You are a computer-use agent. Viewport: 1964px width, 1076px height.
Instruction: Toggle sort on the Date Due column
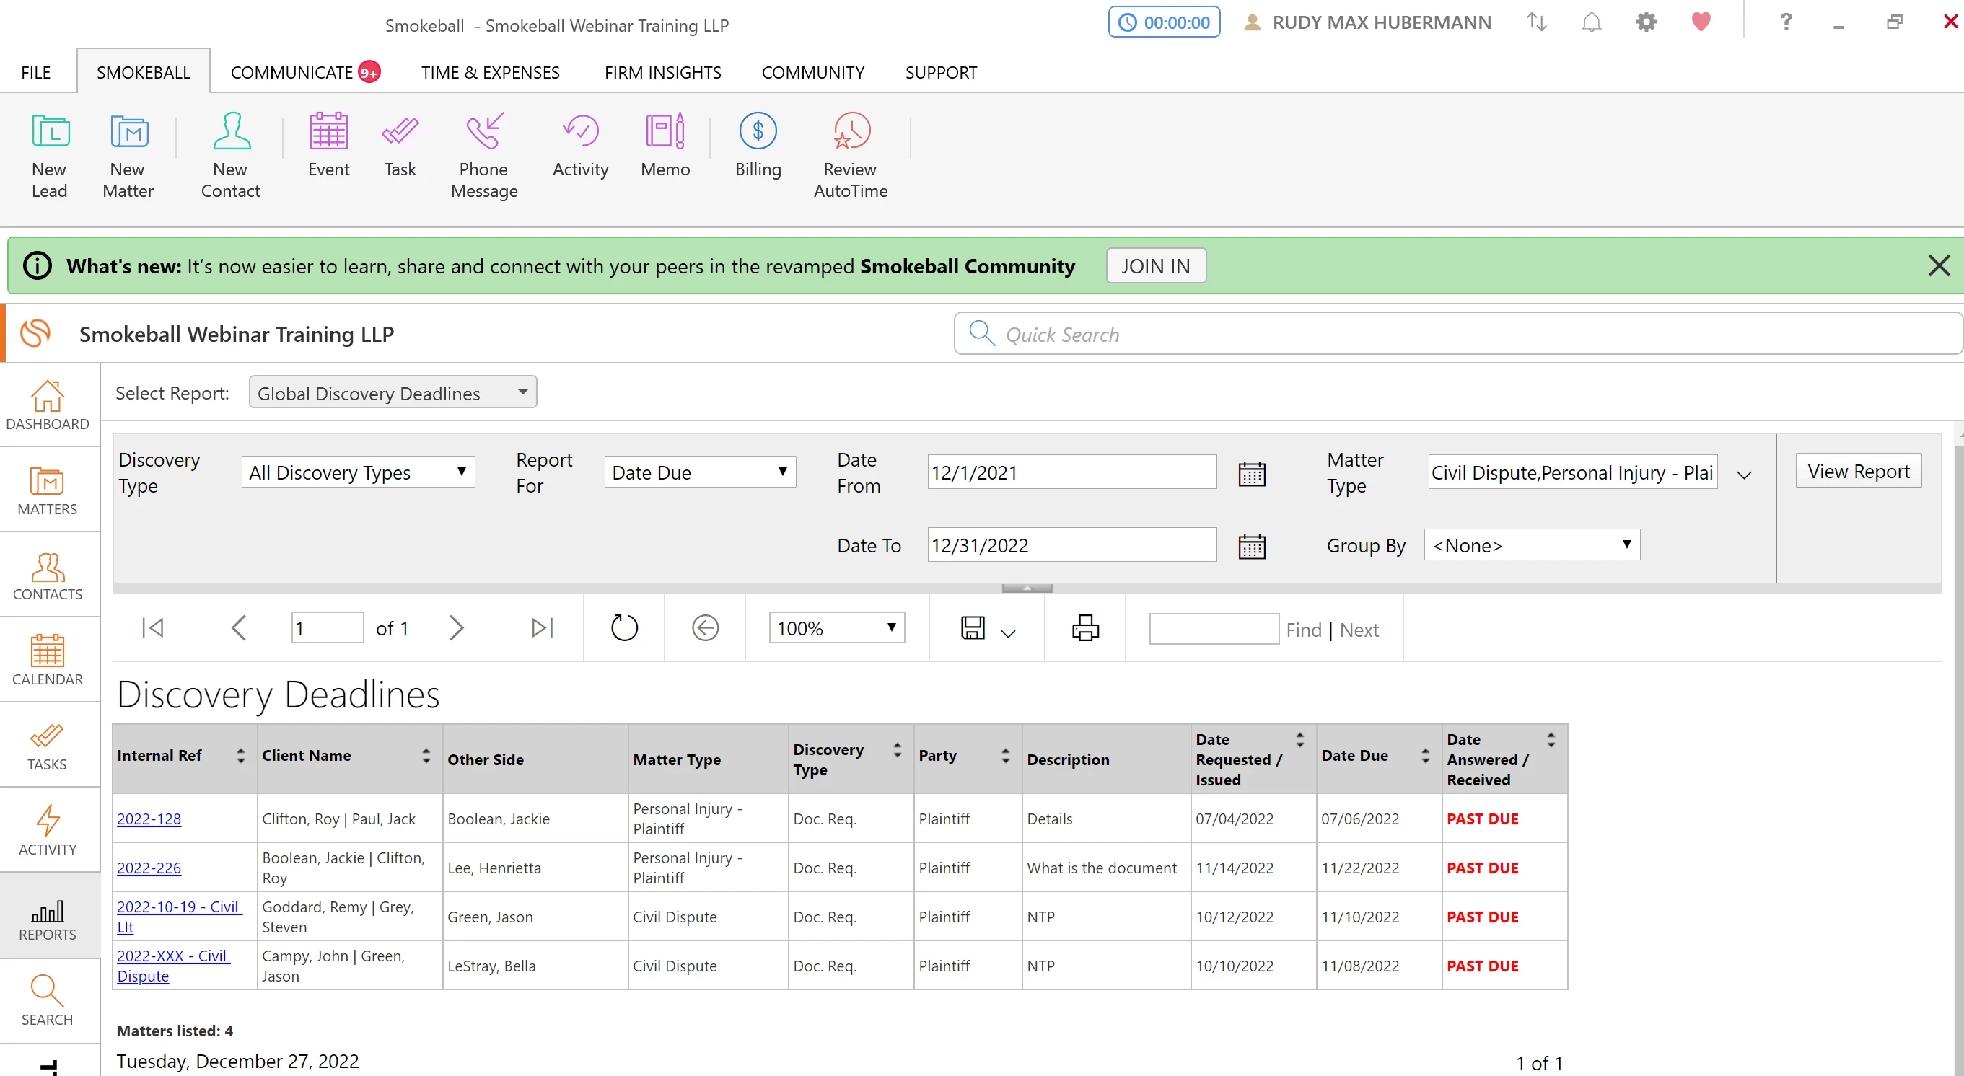(x=1425, y=756)
